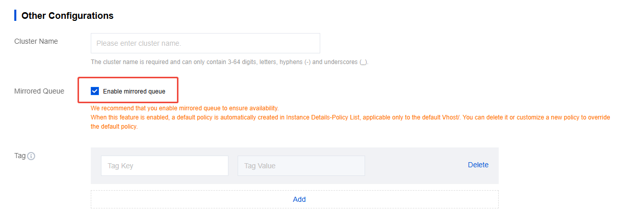The height and width of the screenshot is (212, 618).
Task: Select the Tag Value input box
Action: point(301,166)
